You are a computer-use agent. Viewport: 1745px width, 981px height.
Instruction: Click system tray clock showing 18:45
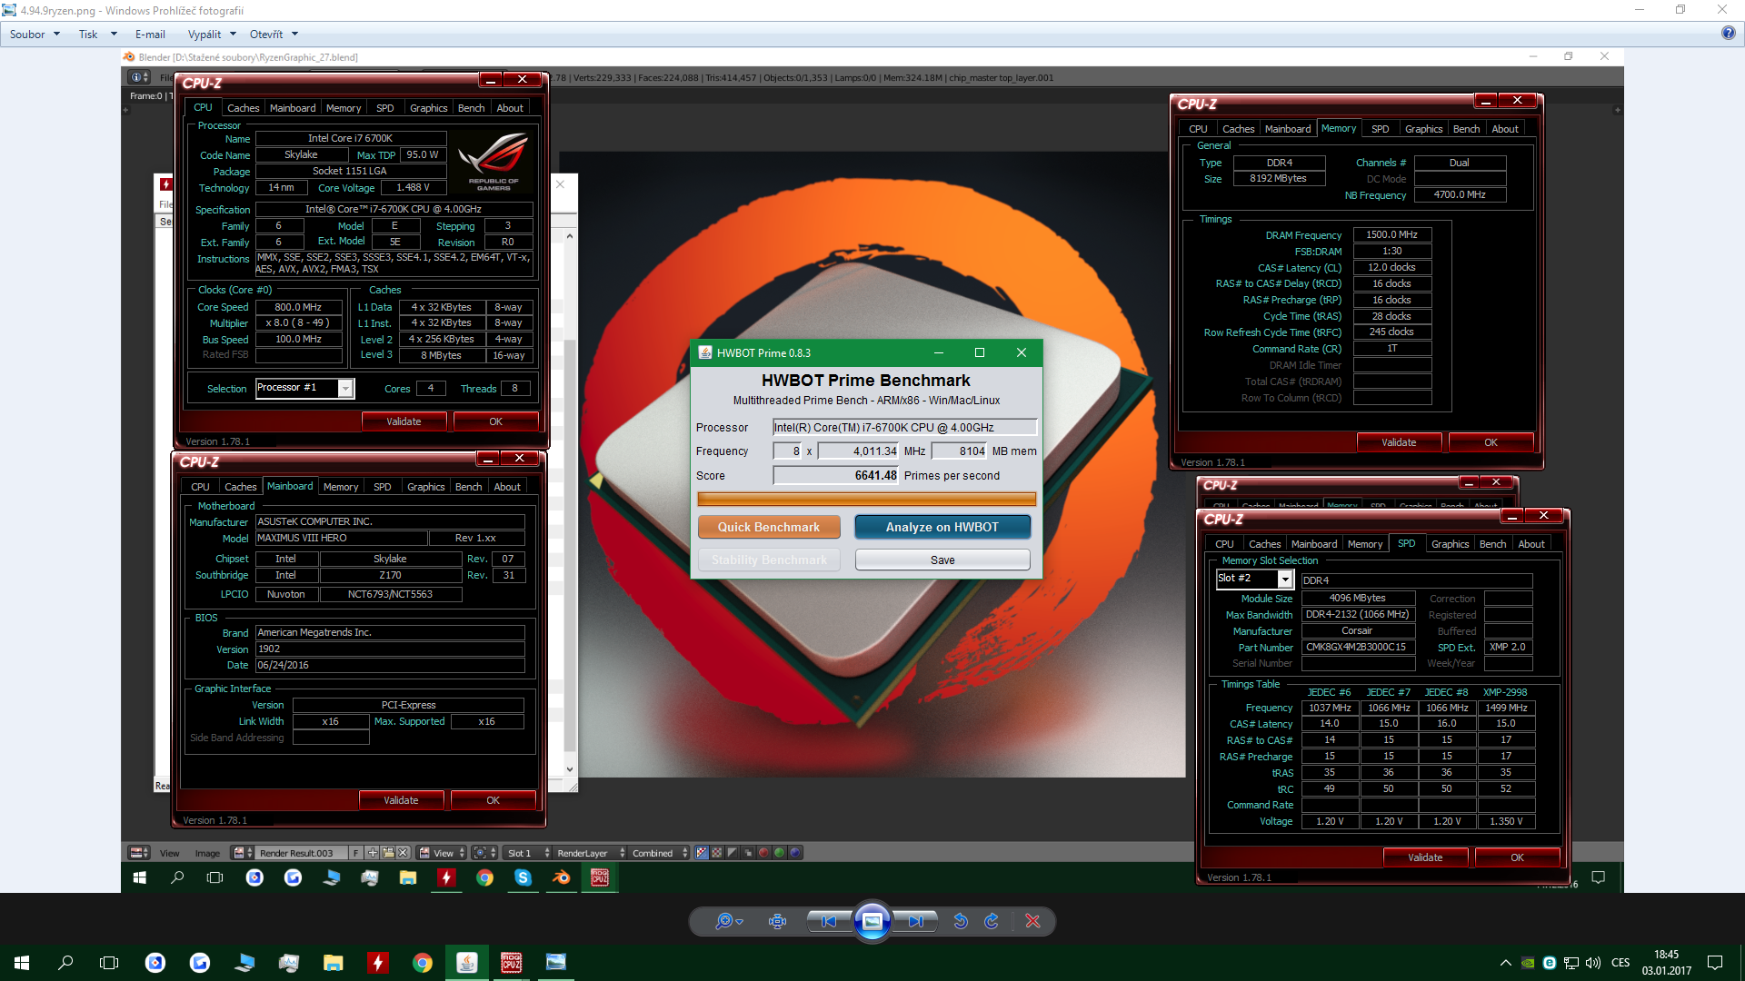coord(1666,963)
